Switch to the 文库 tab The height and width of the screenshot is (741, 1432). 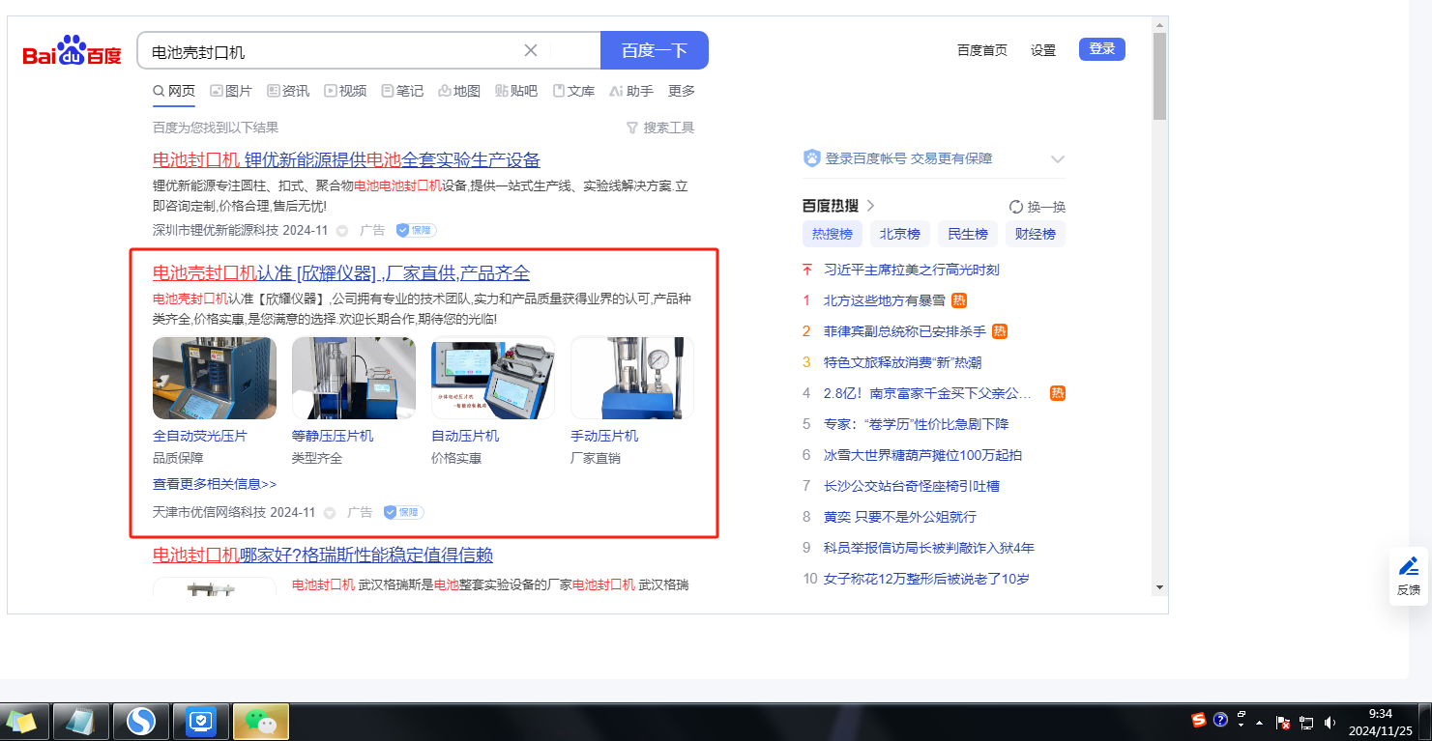pos(573,91)
